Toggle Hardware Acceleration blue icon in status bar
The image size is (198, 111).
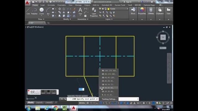[153, 103]
